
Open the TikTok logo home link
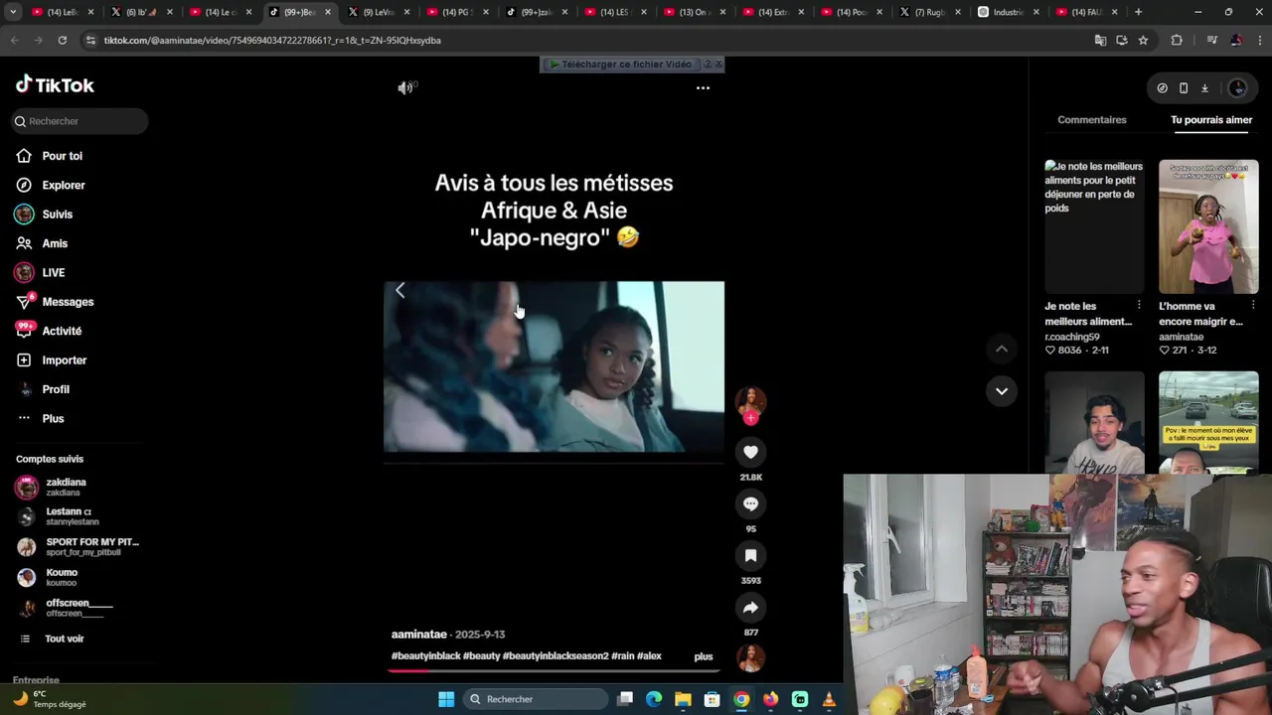point(55,84)
